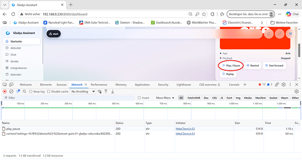Screen dimensions: 302x162
Task: Export HAR download arrow
Action: coord(112,91)
